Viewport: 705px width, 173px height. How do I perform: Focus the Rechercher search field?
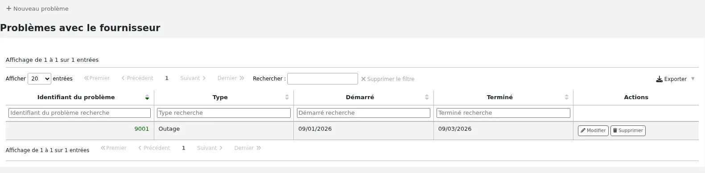[322, 79]
